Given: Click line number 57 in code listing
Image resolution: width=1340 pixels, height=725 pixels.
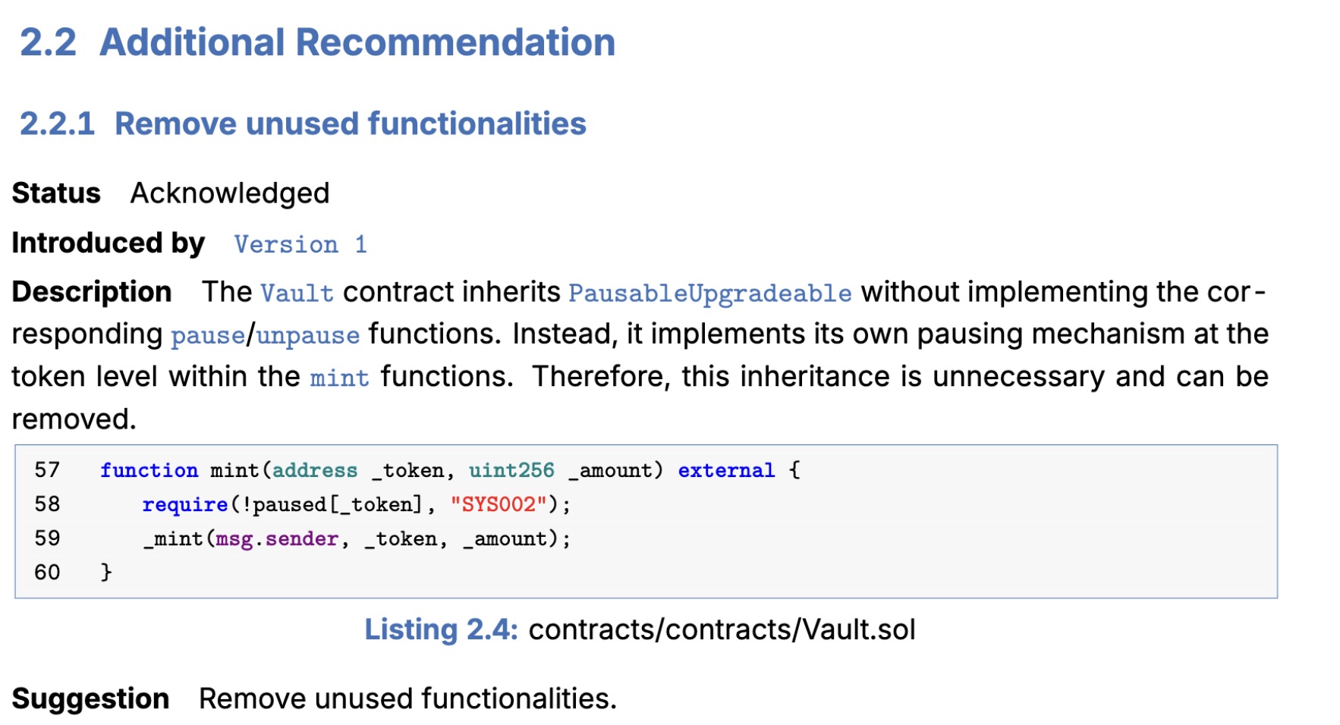Looking at the screenshot, I should click(47, 470).
